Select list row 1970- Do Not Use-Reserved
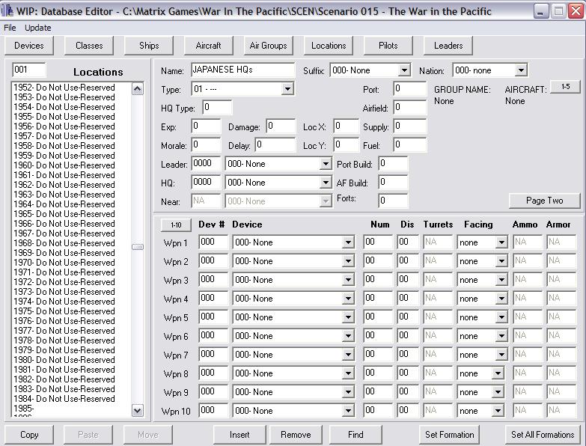586x446 pixels. [x=71, y=263]
